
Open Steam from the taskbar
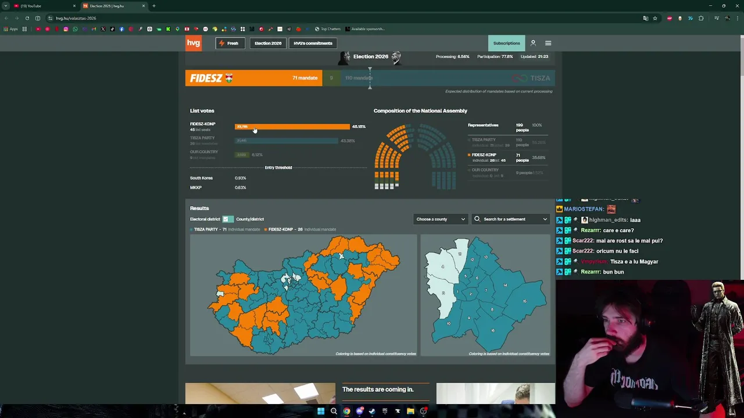pyautogui.click(x=372, y=411)
